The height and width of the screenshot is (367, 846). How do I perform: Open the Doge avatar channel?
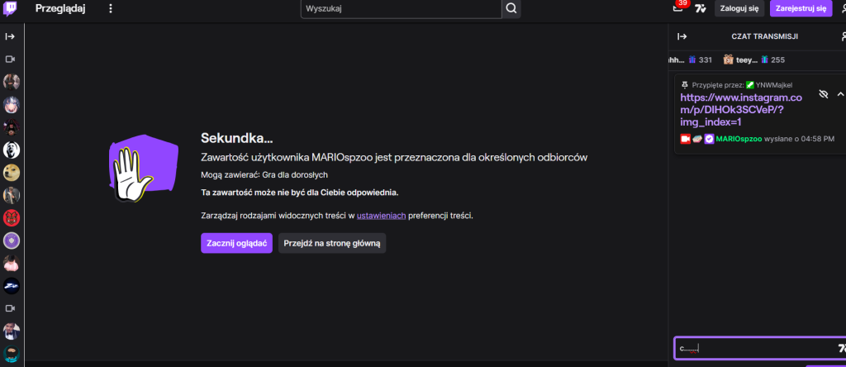pyautogui.click(x=12, y=172)
